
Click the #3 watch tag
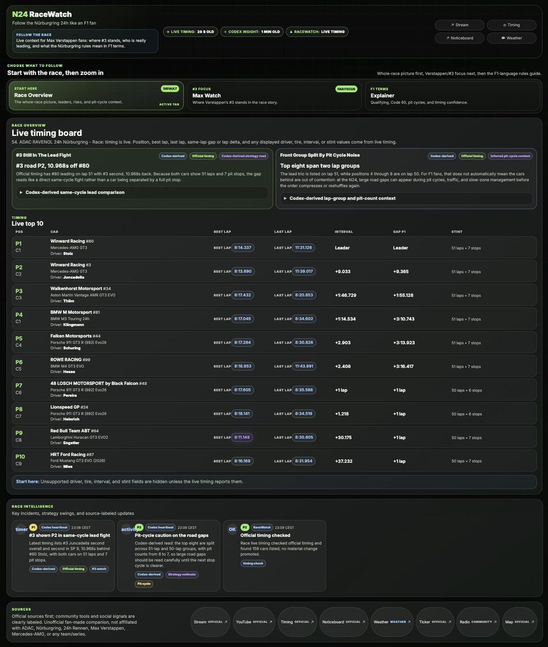tap(99, 569)
